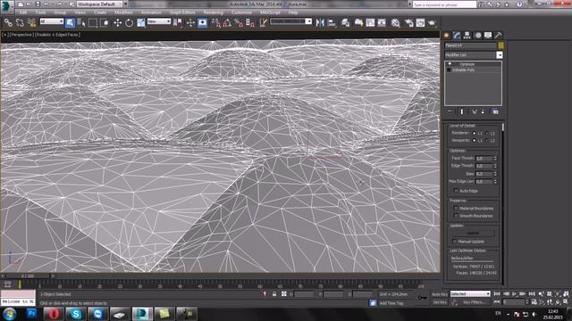The height and width of the screenshot is (321, 572).
Task: Select the Optimize modifier in stack
Action: [467, 64]
